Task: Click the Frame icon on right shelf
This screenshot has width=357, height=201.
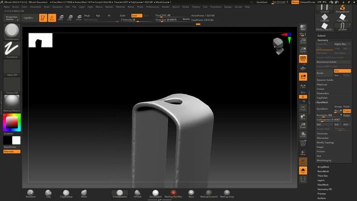Action: pos(303,108)
